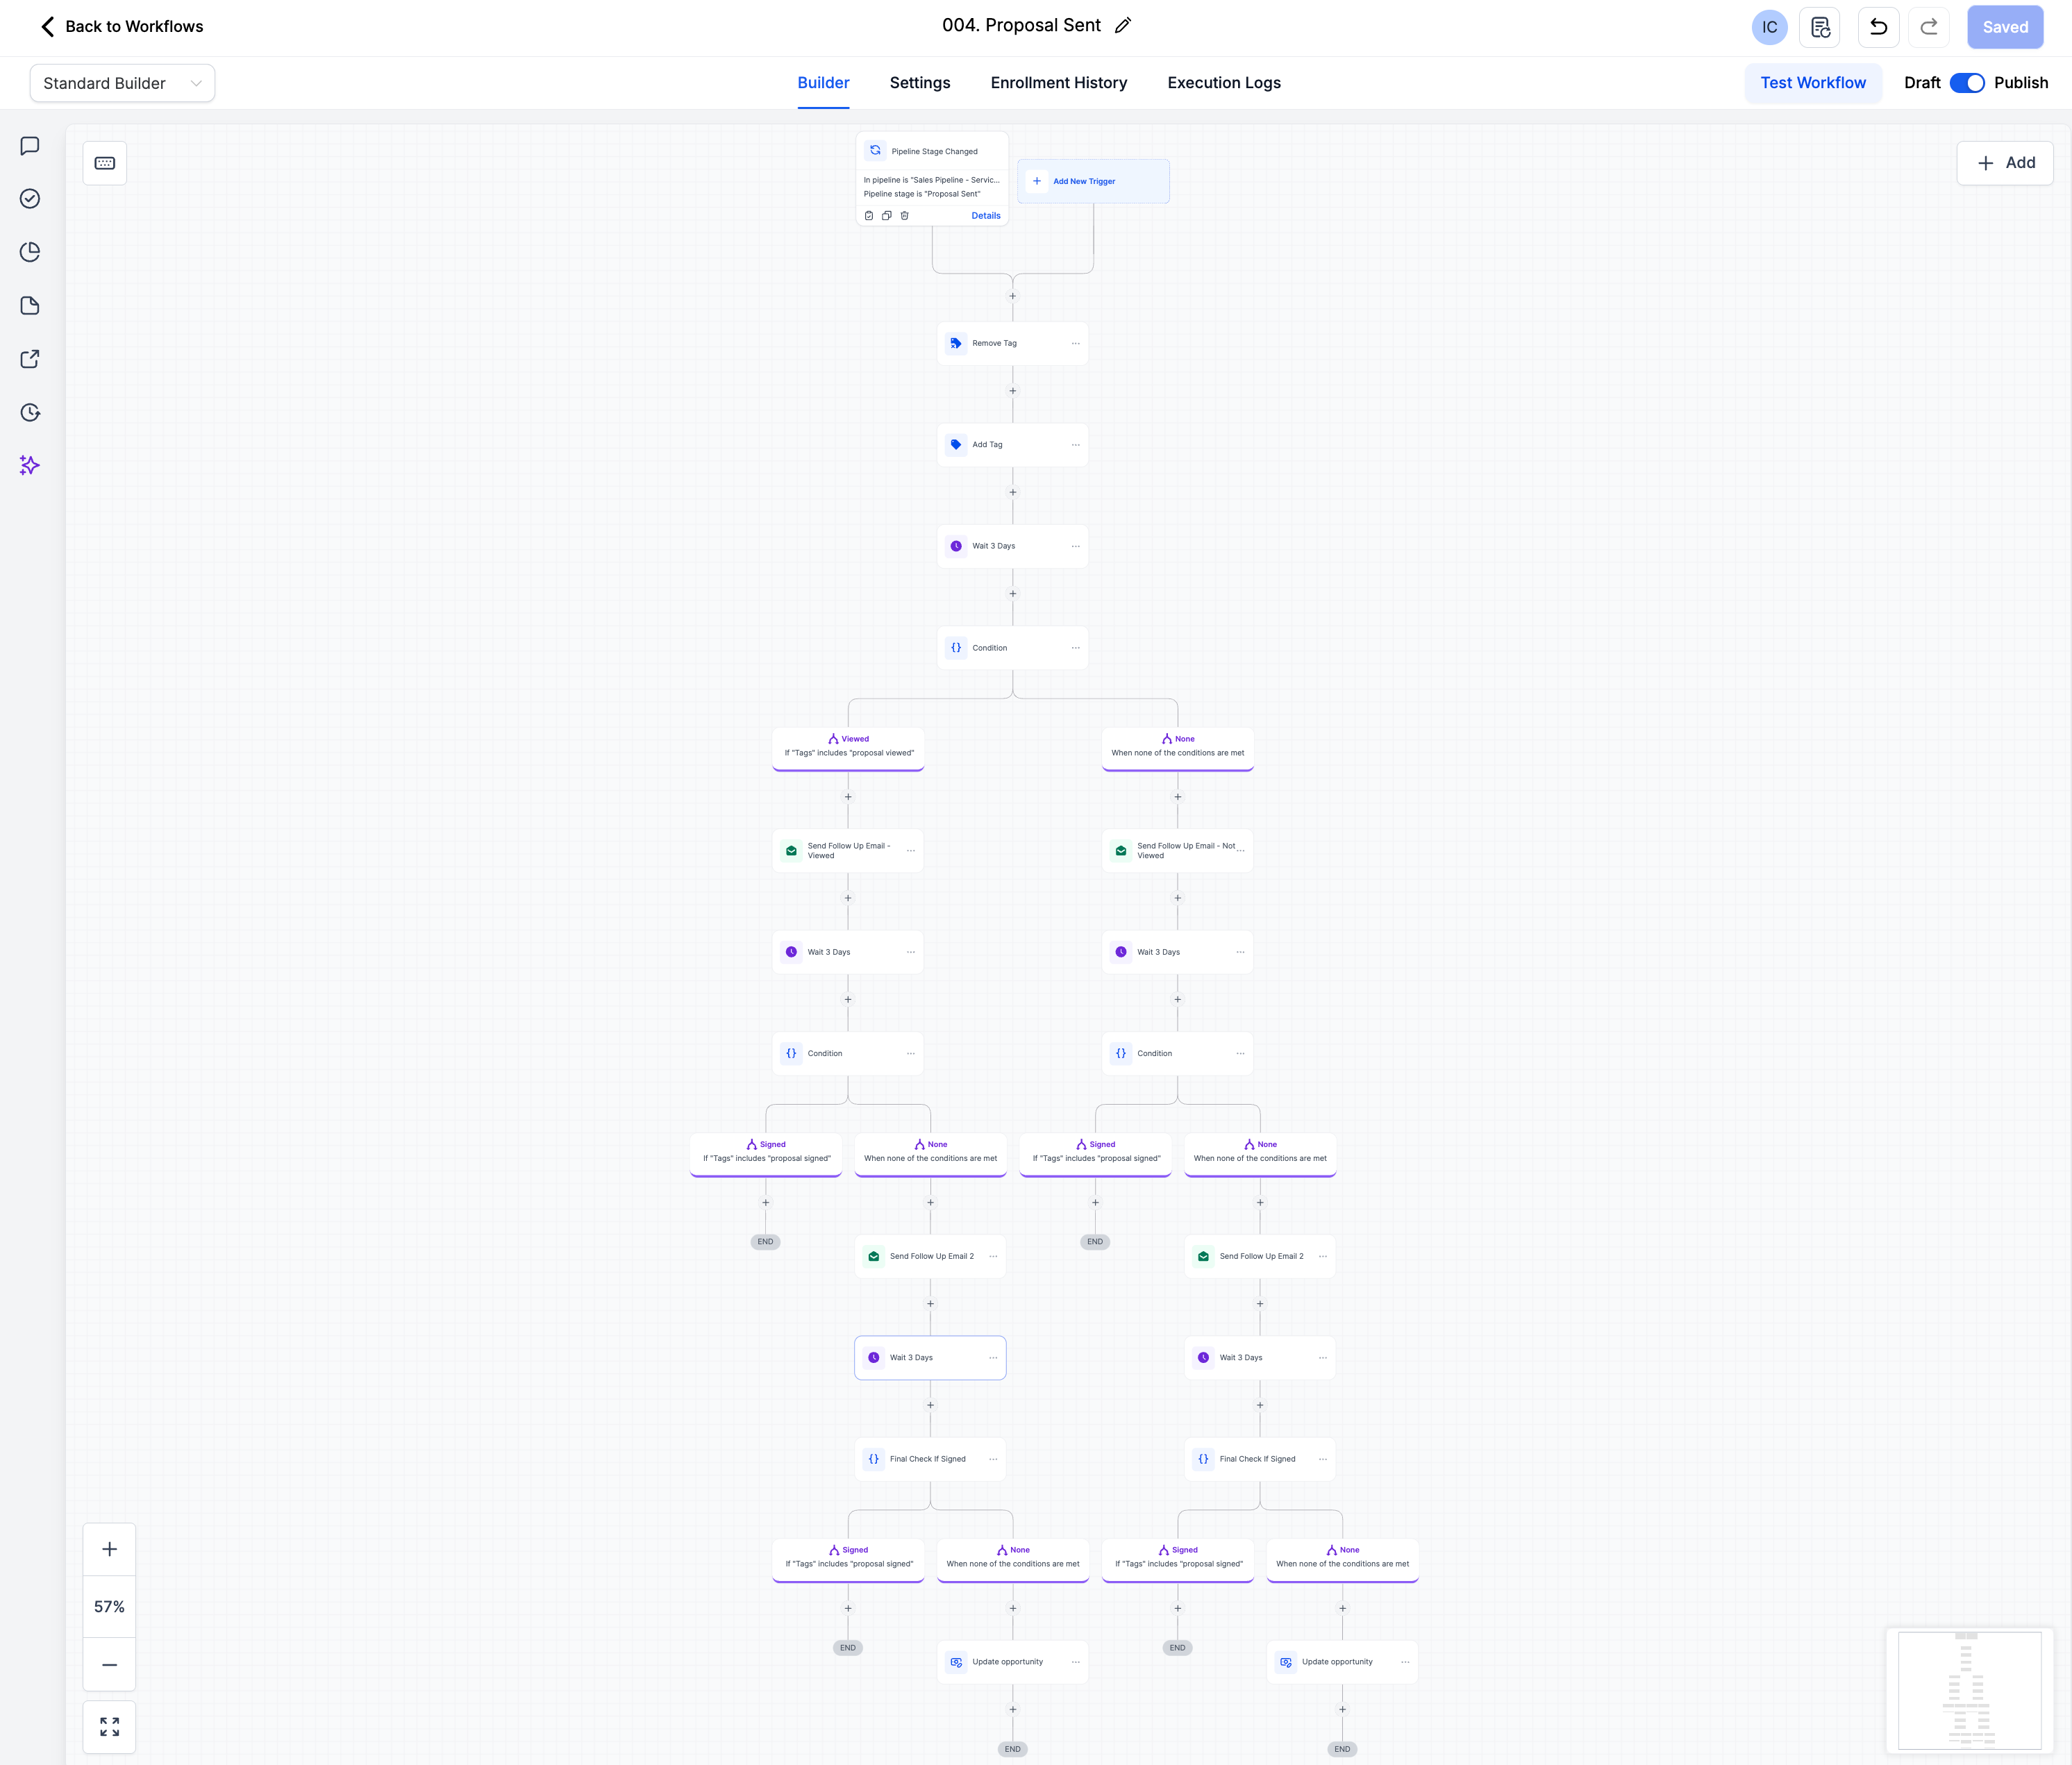The height and width of the screenshot is (1765, 2072).
Task: Click the Test Workflow button
Action: (x=1812, y=83)
